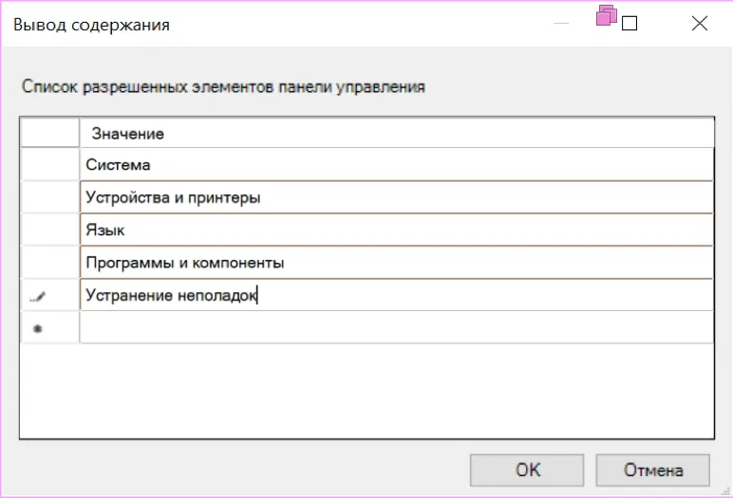Select the Устройства и принтеры cell

point(397,197)
